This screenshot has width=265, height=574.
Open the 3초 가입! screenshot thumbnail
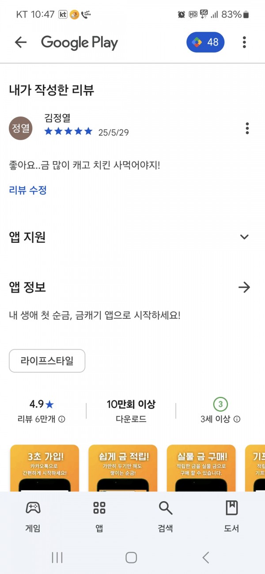pos(44,468)
